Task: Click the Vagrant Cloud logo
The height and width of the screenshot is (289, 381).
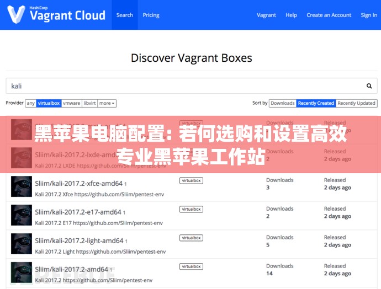Action: coord(56,14)
